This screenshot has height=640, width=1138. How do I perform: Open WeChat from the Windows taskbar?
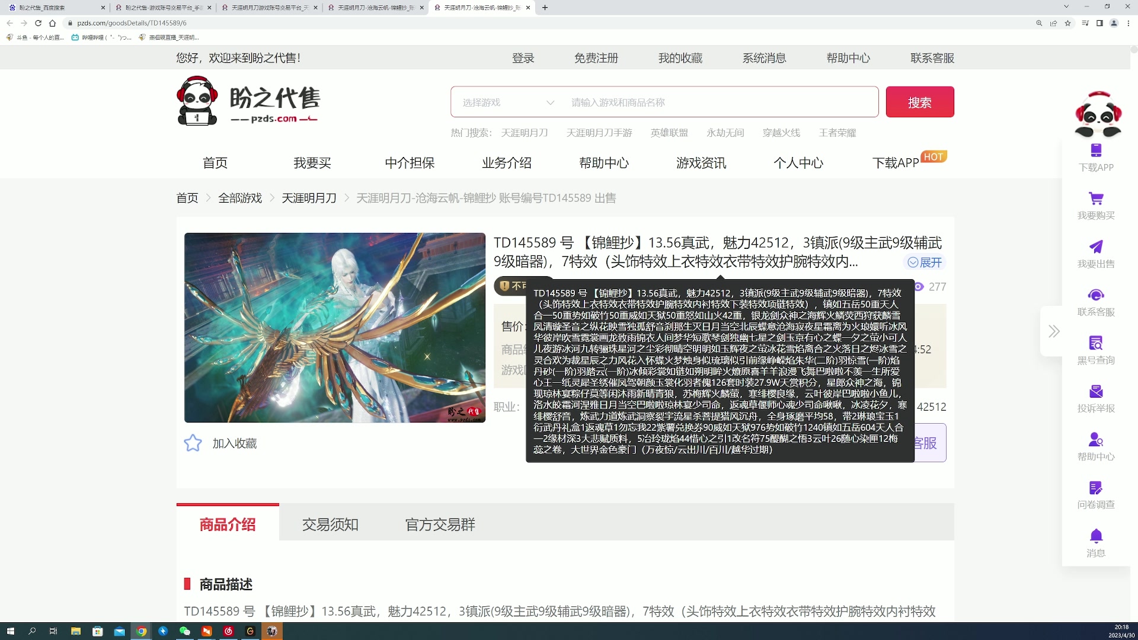coord(185,632)
